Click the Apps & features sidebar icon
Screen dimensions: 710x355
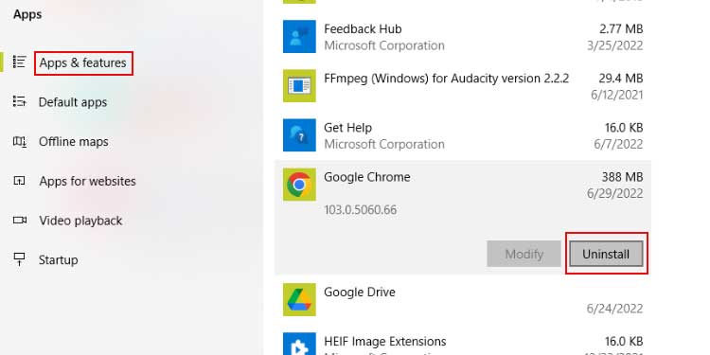pos(19,62)
